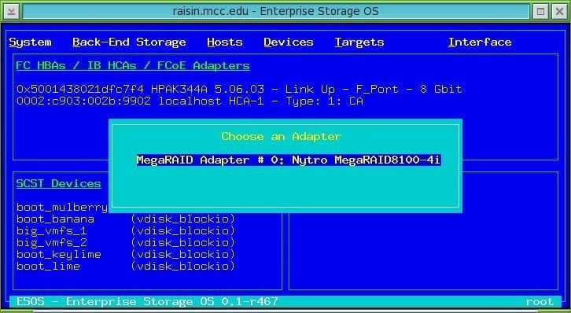Open the Devices menu
Image resolution: width=571 pixels, height=313 pixels.
click(289, 42)
